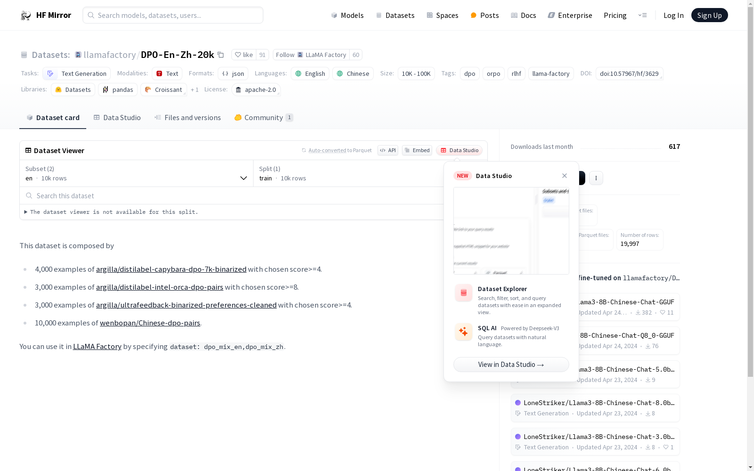Close the Data Studio popup
This screenshot has height=471, width=754.
(x=565, y=176)
